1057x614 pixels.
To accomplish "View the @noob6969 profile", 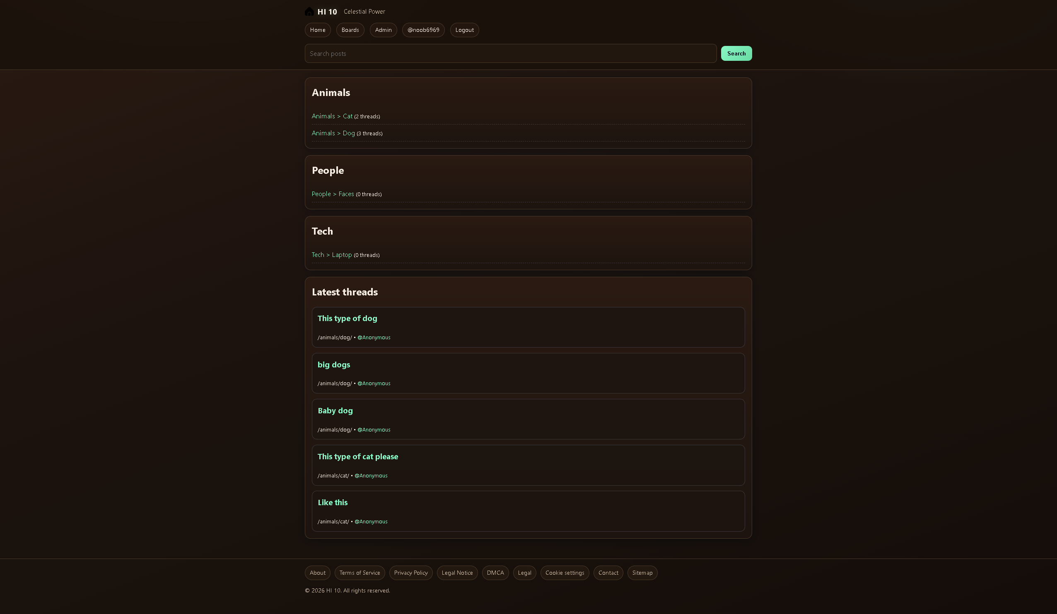I will pyautogui.click(x=423, y=30).
